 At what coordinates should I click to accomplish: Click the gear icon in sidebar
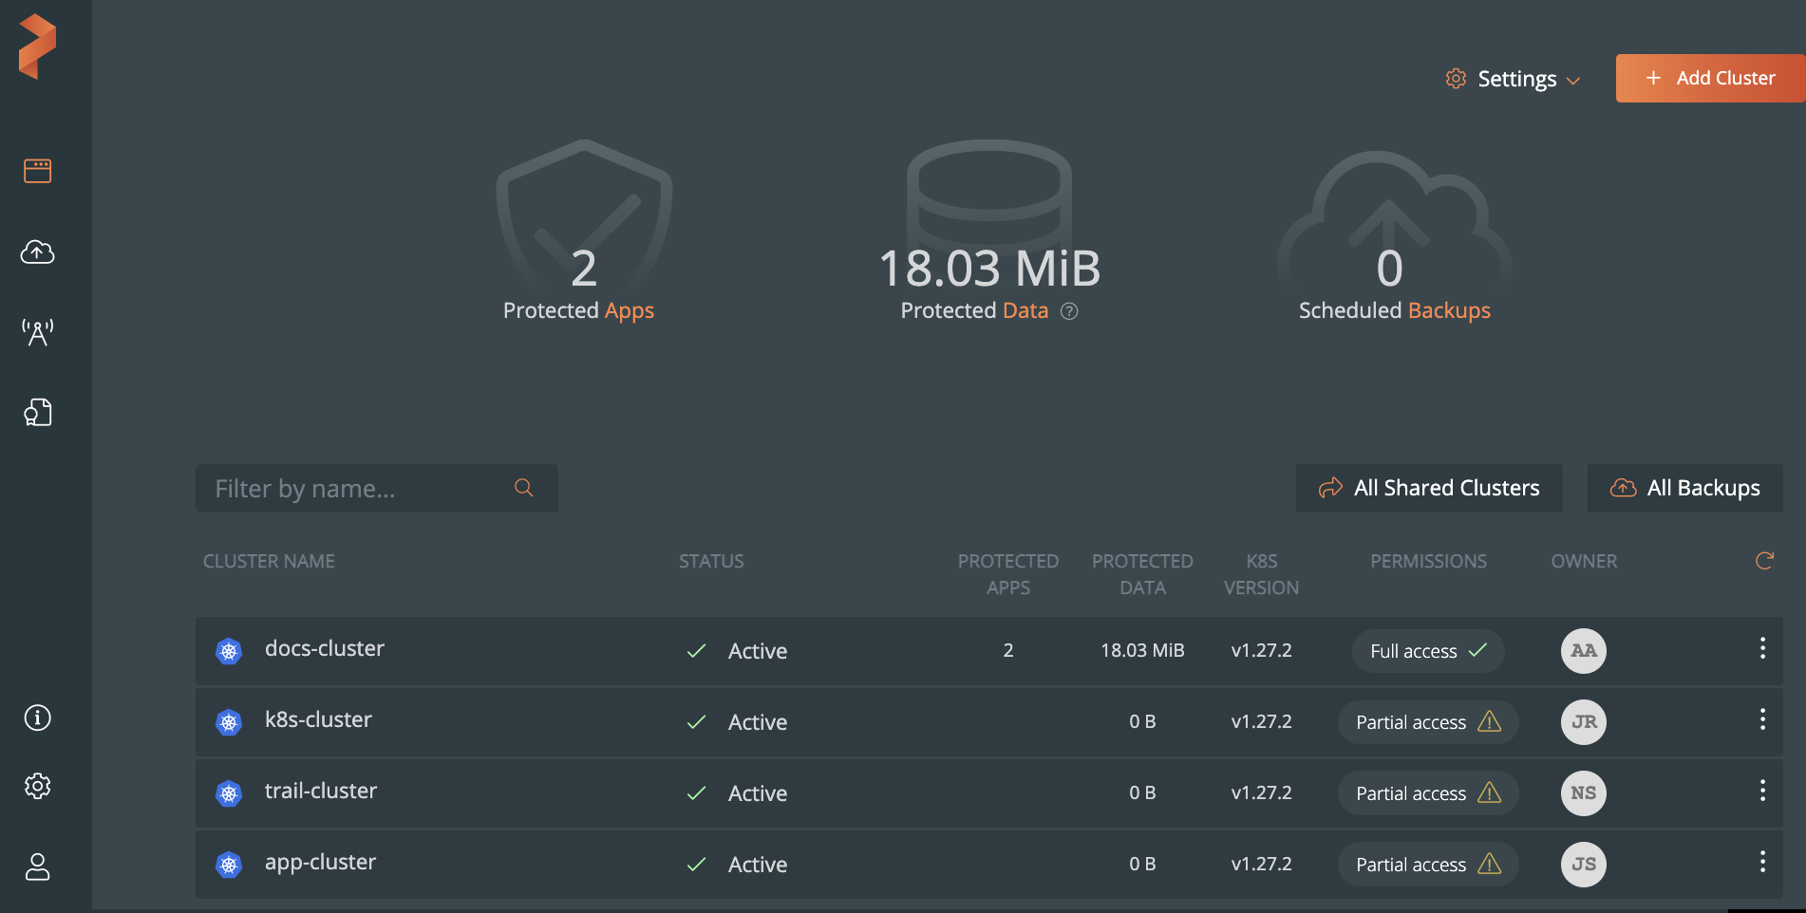click(x=38, y=786)
